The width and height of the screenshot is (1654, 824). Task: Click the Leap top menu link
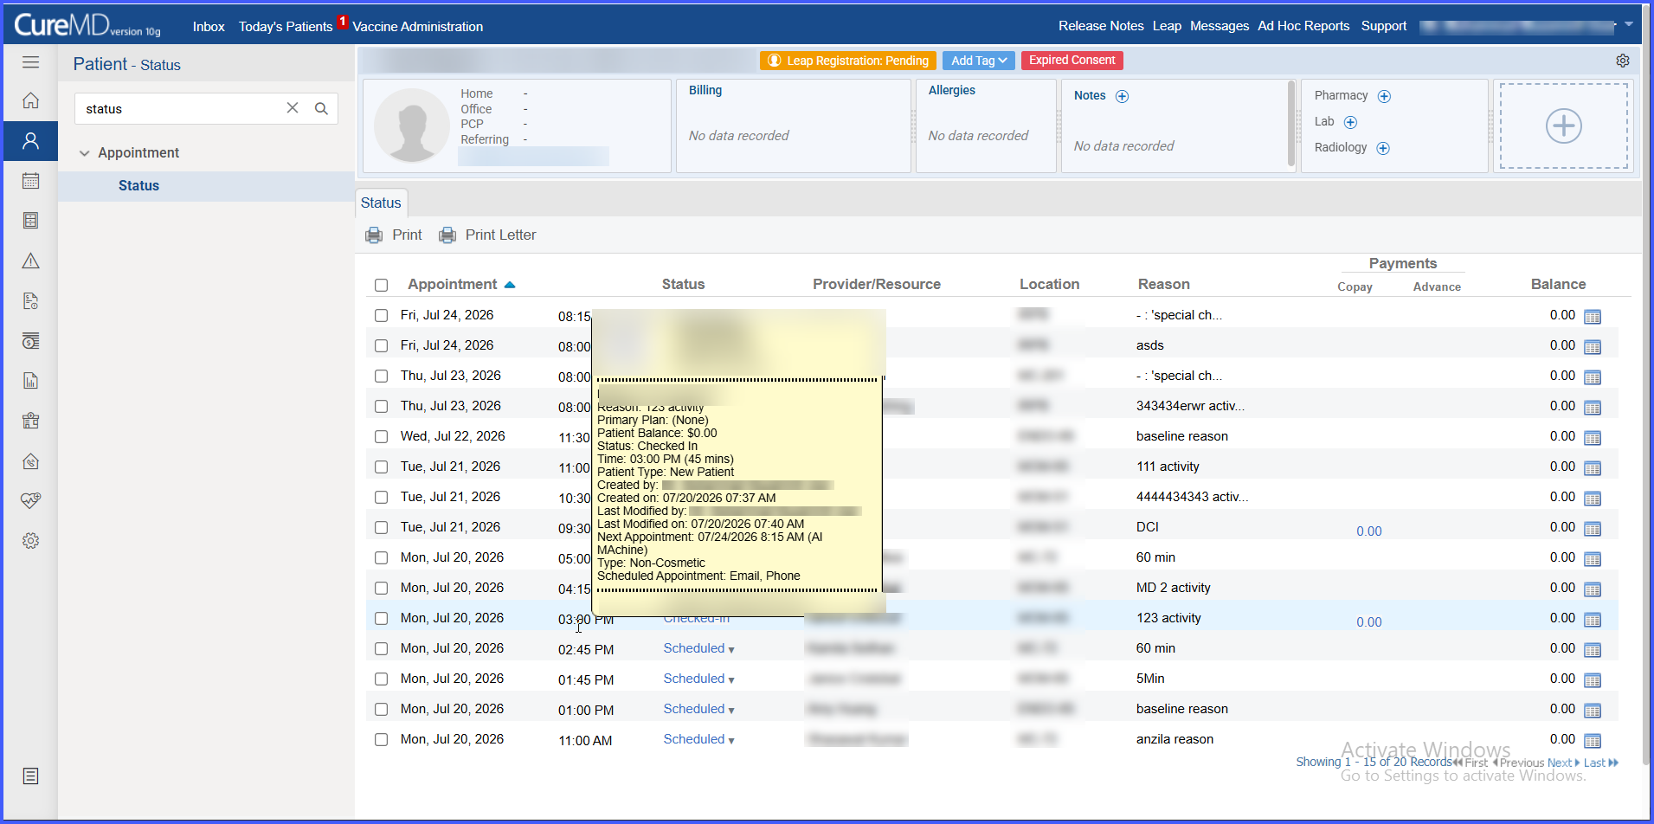(x=1167, y=26)
